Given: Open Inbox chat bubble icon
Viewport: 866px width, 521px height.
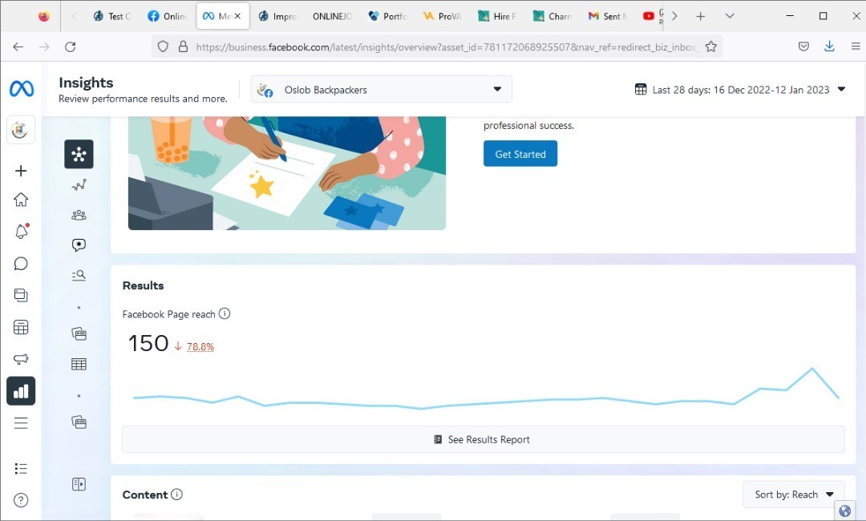Looking at the screenshot, I should point(21,263).
